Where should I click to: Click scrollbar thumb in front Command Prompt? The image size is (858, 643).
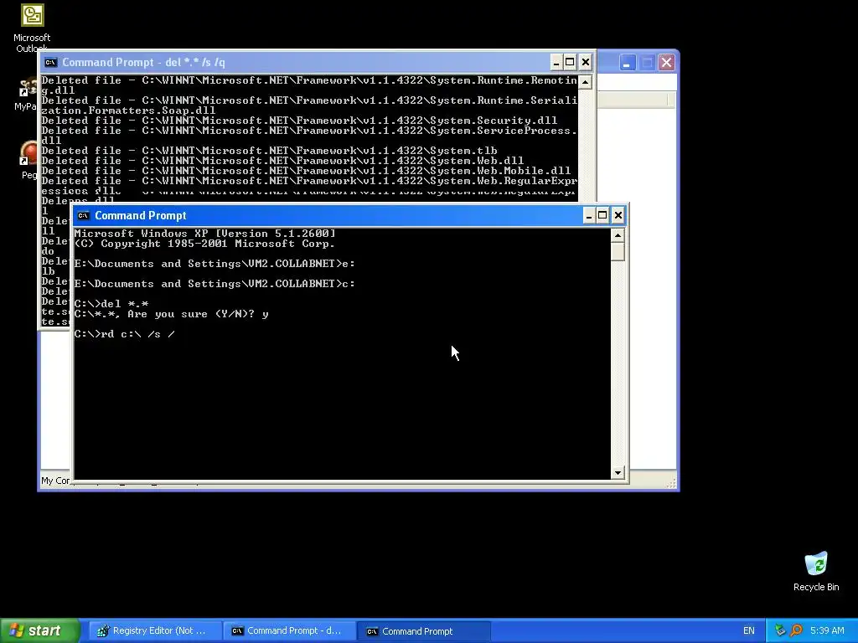point(618,252)
